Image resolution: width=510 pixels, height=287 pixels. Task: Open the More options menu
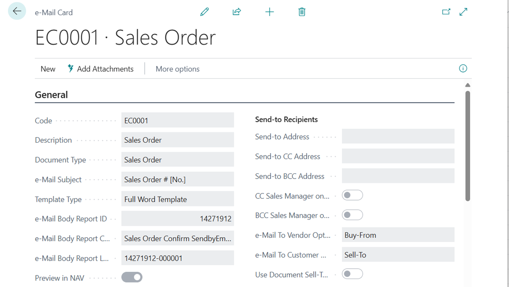pyautogui.click(x=177, y=69)
